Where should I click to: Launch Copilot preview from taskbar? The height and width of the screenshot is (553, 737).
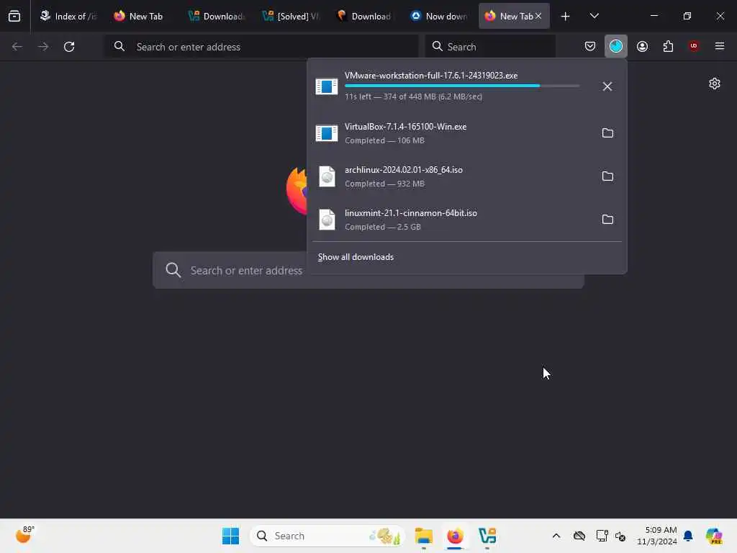(x=713, y=536)
